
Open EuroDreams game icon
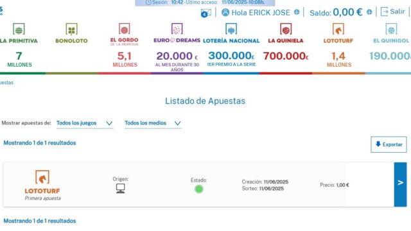point(177,29)
